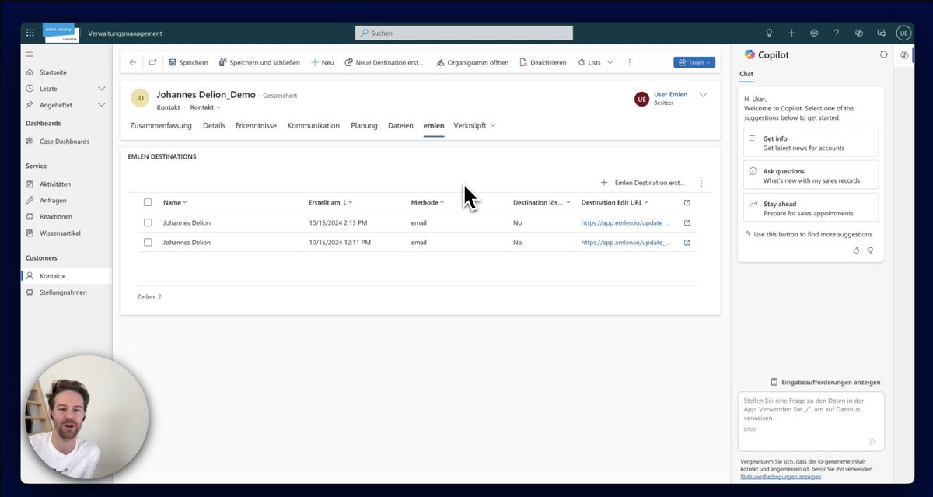Select all rows with header checkbox
Viewport: 933px width, 497px height.
click(148, 202)
